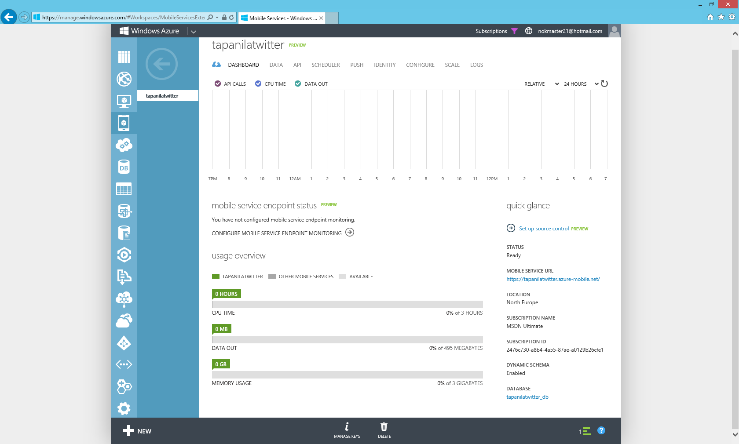Viewport: 739px width, 444px height.
Task: Open Storage table icon in sidebar
Action: point(124,189)
